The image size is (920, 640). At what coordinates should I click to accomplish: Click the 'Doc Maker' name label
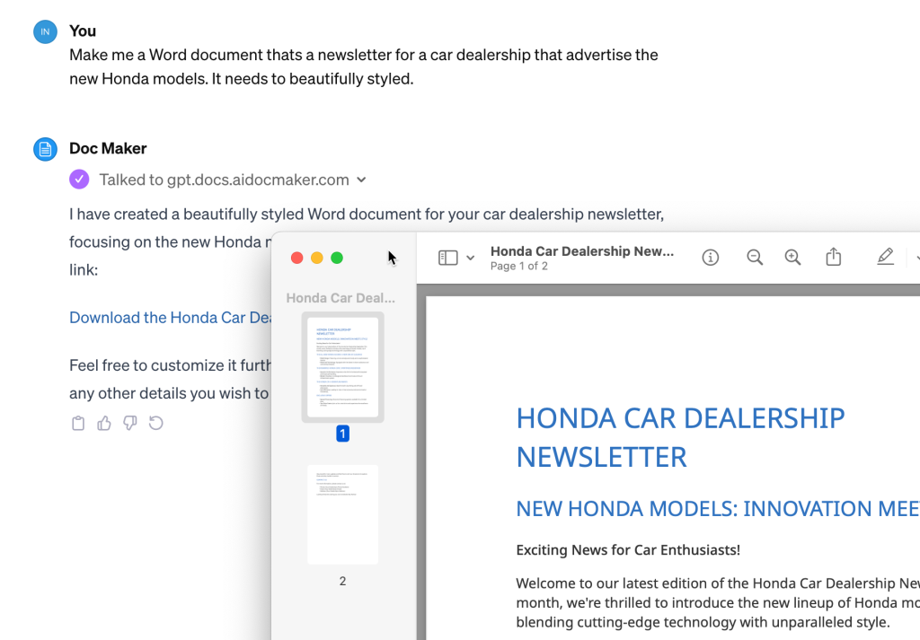tap(108, 148)
